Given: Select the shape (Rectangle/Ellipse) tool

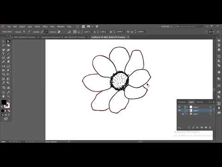Looking at the screenshot, I should [x=3, y=58].
